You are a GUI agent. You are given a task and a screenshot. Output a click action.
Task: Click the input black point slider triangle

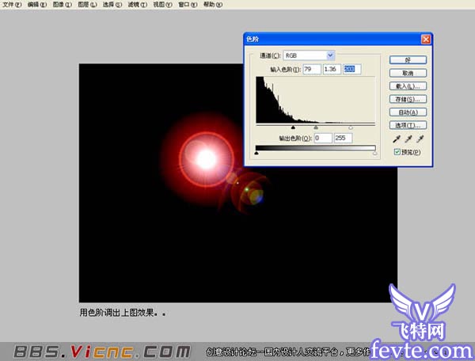293,127
